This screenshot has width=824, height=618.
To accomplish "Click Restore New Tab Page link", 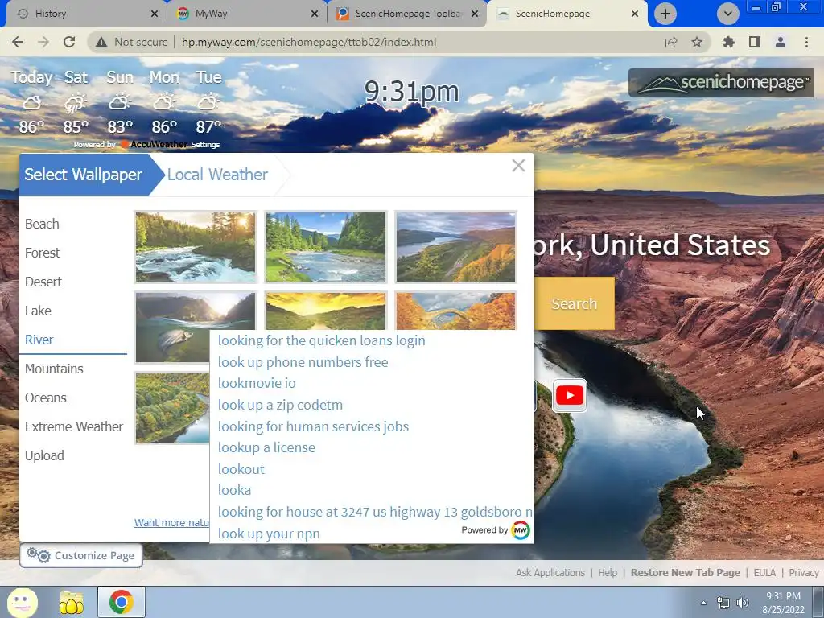I will pos(686,573).
